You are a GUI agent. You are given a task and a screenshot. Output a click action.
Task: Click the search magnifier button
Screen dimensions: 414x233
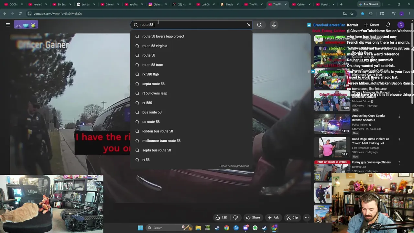[259, 25]
